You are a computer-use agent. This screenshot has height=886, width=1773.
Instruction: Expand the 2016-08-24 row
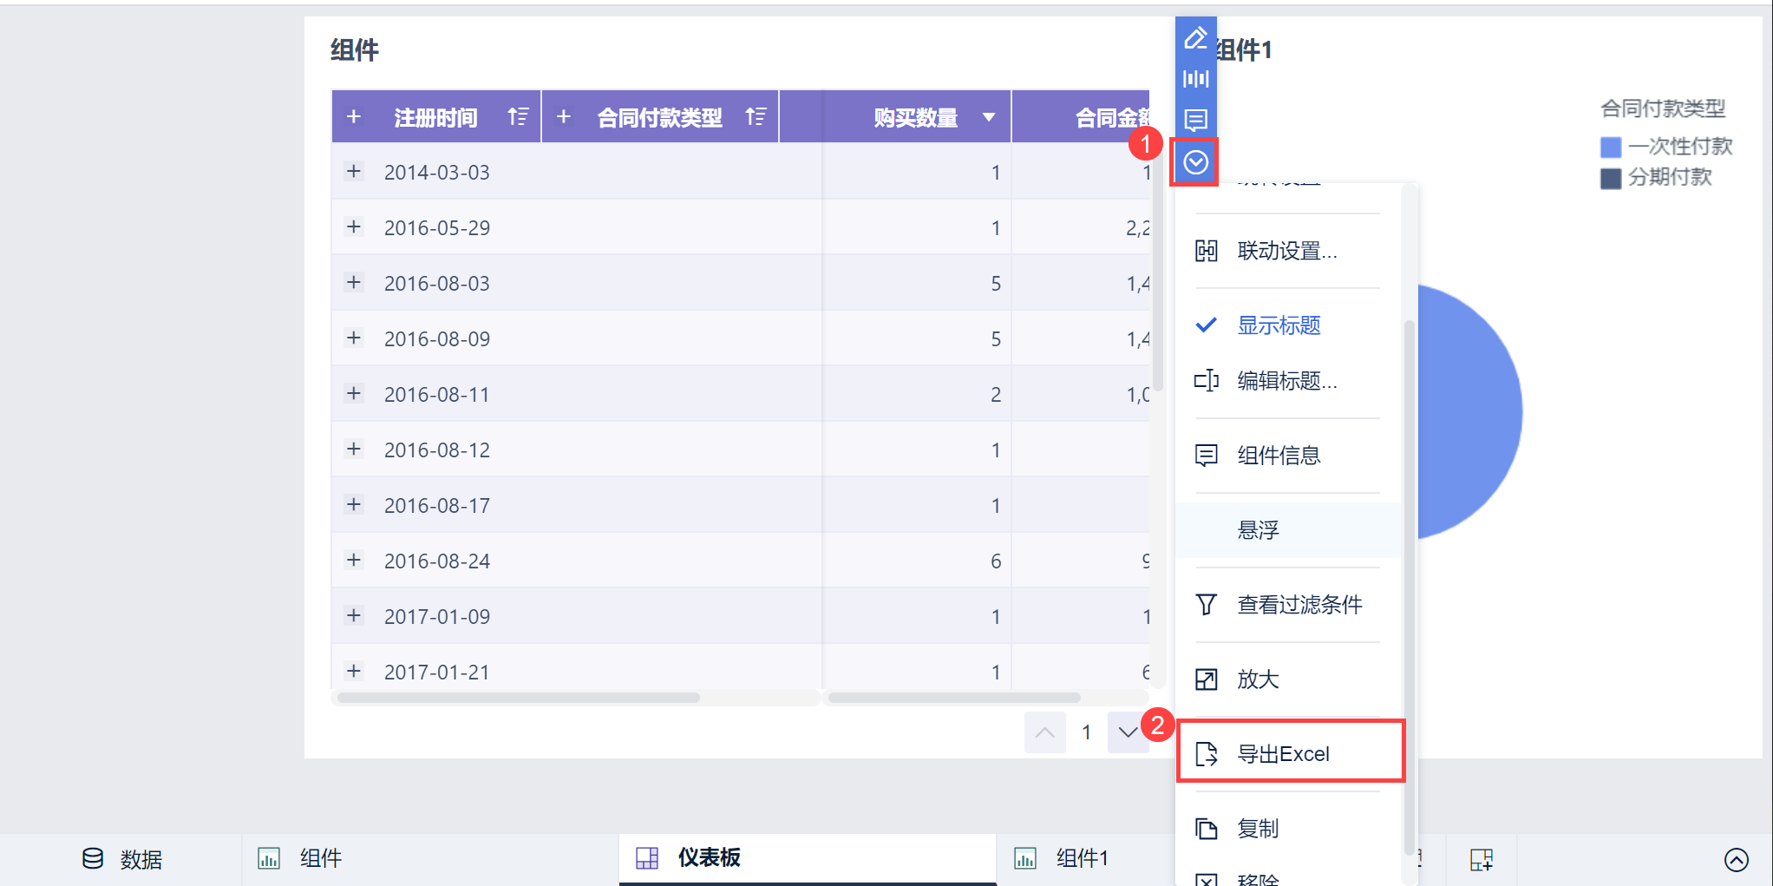coord(354,560)
